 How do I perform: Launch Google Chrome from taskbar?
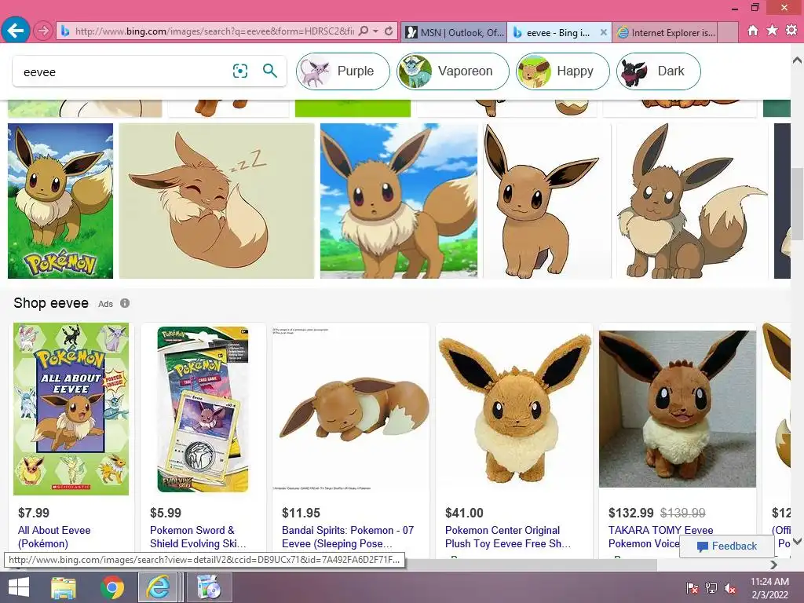111,587
